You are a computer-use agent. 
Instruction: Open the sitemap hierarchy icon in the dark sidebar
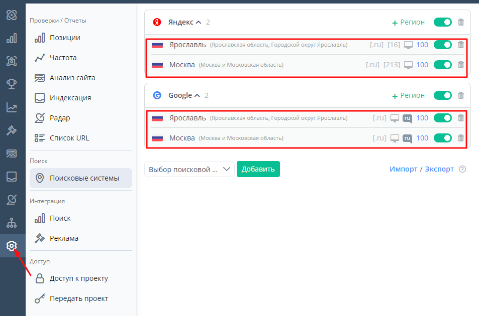point(12,223)
